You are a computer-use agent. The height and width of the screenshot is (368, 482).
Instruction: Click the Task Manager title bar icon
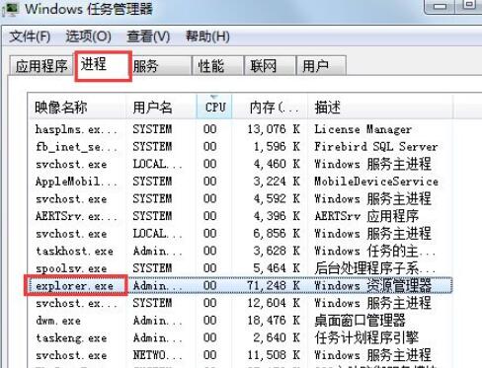(10, 9)
